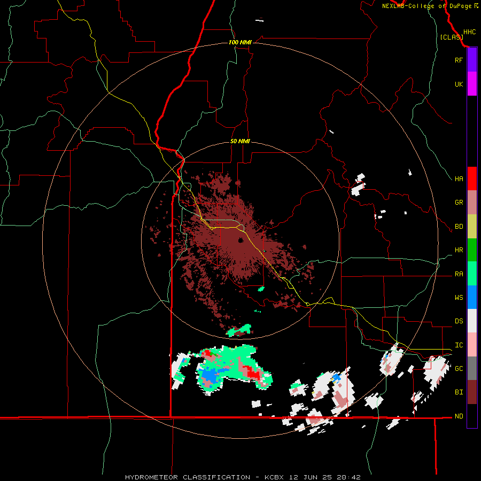Click the [CLAS] legend header text
This screenshot has width=481, height=481.
[452, 37]
